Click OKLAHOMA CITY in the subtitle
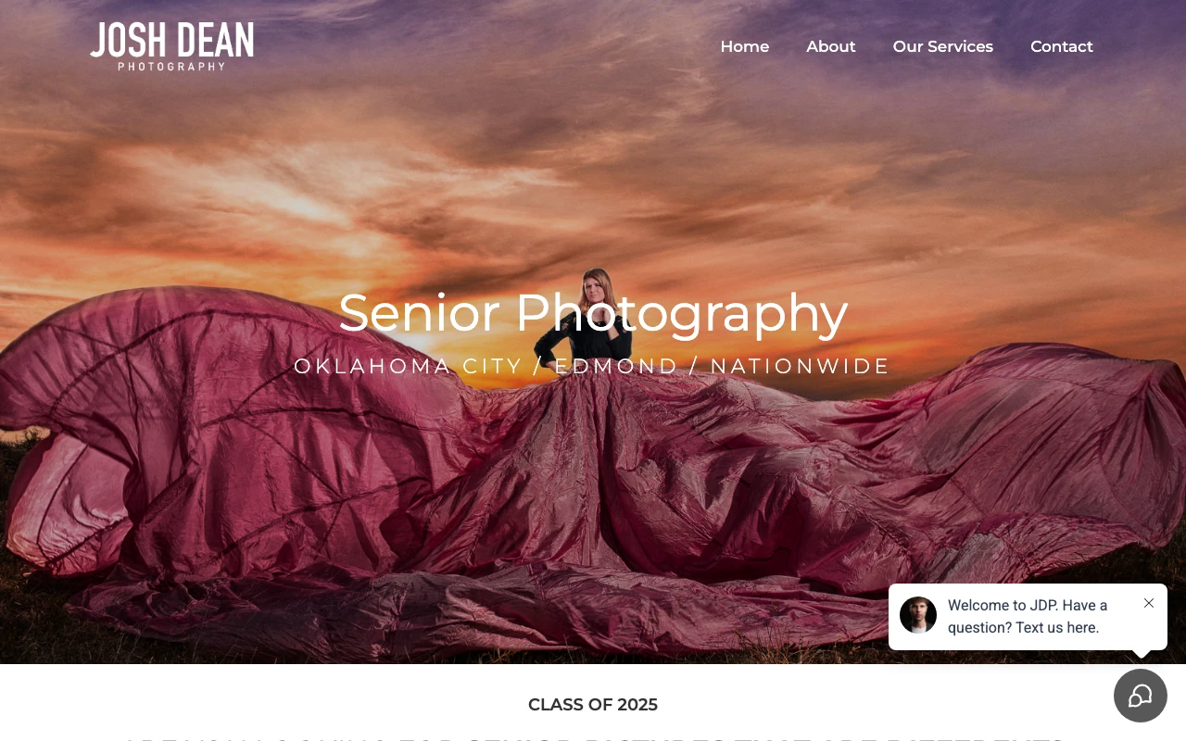This screenshot has width=1186, height=741. coord(409,366)
